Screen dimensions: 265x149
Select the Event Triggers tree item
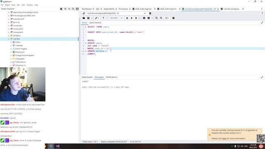pyautogui.click(x=21, y=49)
